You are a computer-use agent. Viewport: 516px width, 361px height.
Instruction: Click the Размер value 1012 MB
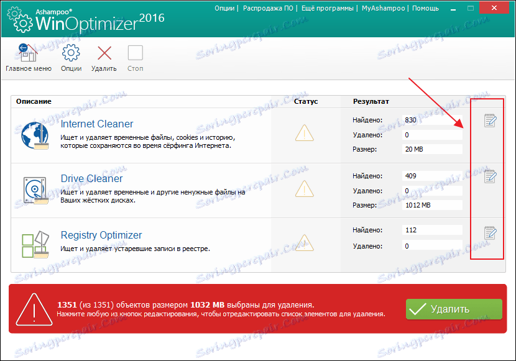(432, 205)
